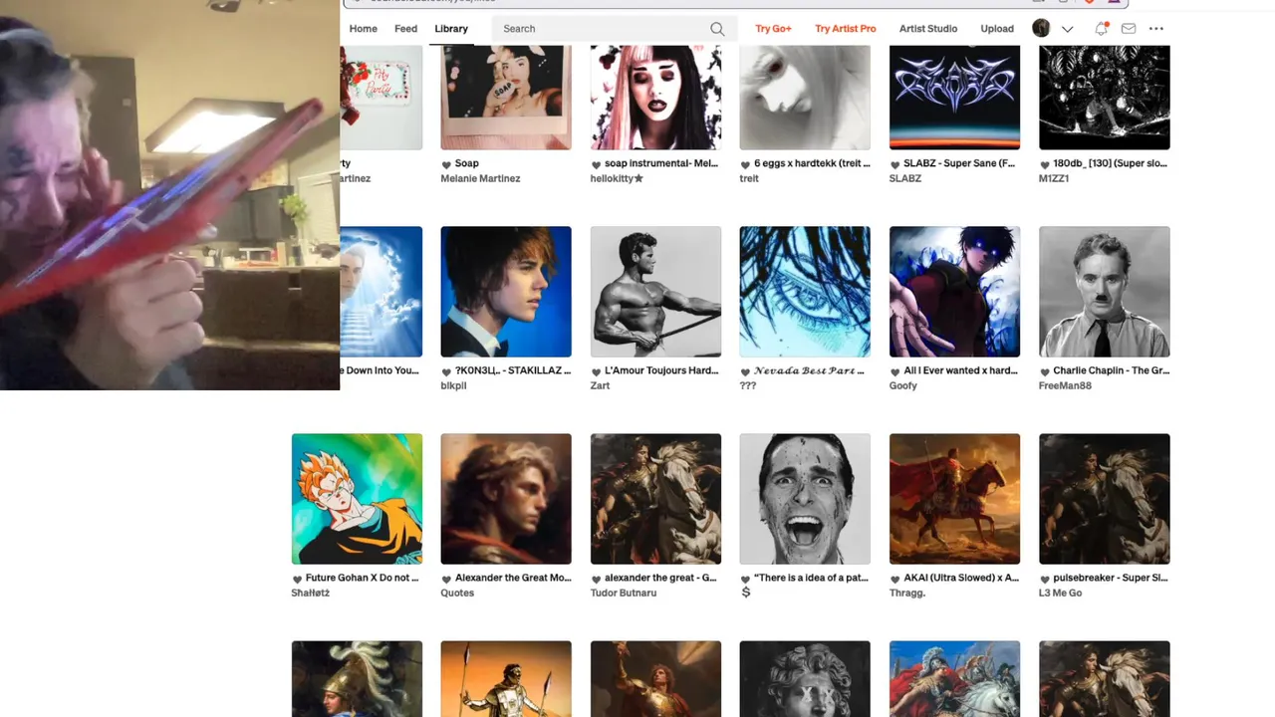Open the notifications bell
The image size is (1275, 717).
point(1101,29)
